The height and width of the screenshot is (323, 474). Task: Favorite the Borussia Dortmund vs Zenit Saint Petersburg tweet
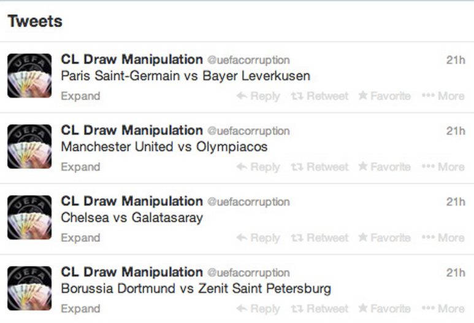[384, 308]
